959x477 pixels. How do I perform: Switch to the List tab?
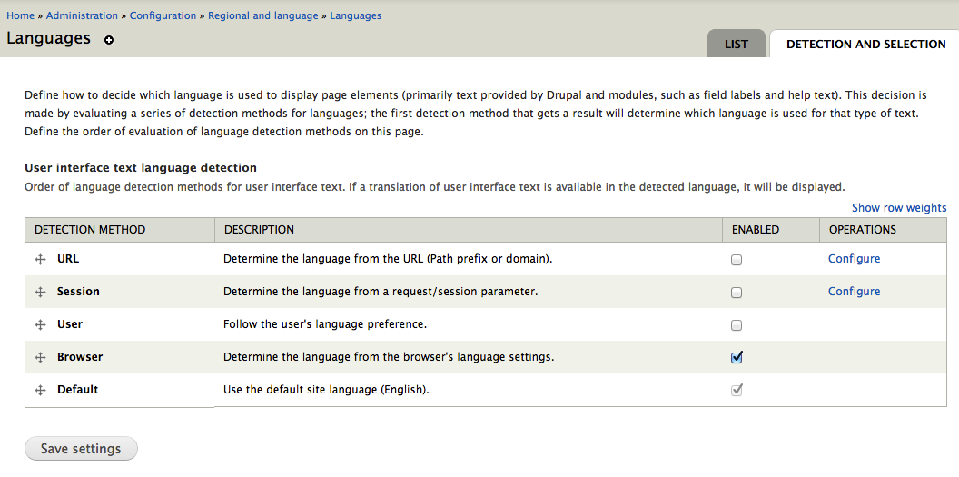coord(737,44)
